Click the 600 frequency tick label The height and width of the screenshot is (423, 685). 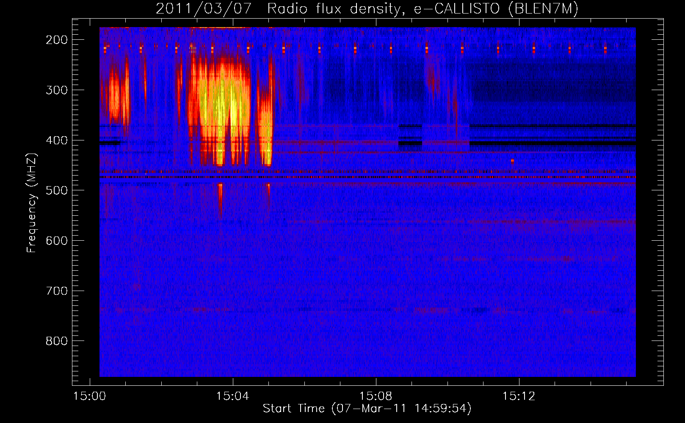coord(57,241)
